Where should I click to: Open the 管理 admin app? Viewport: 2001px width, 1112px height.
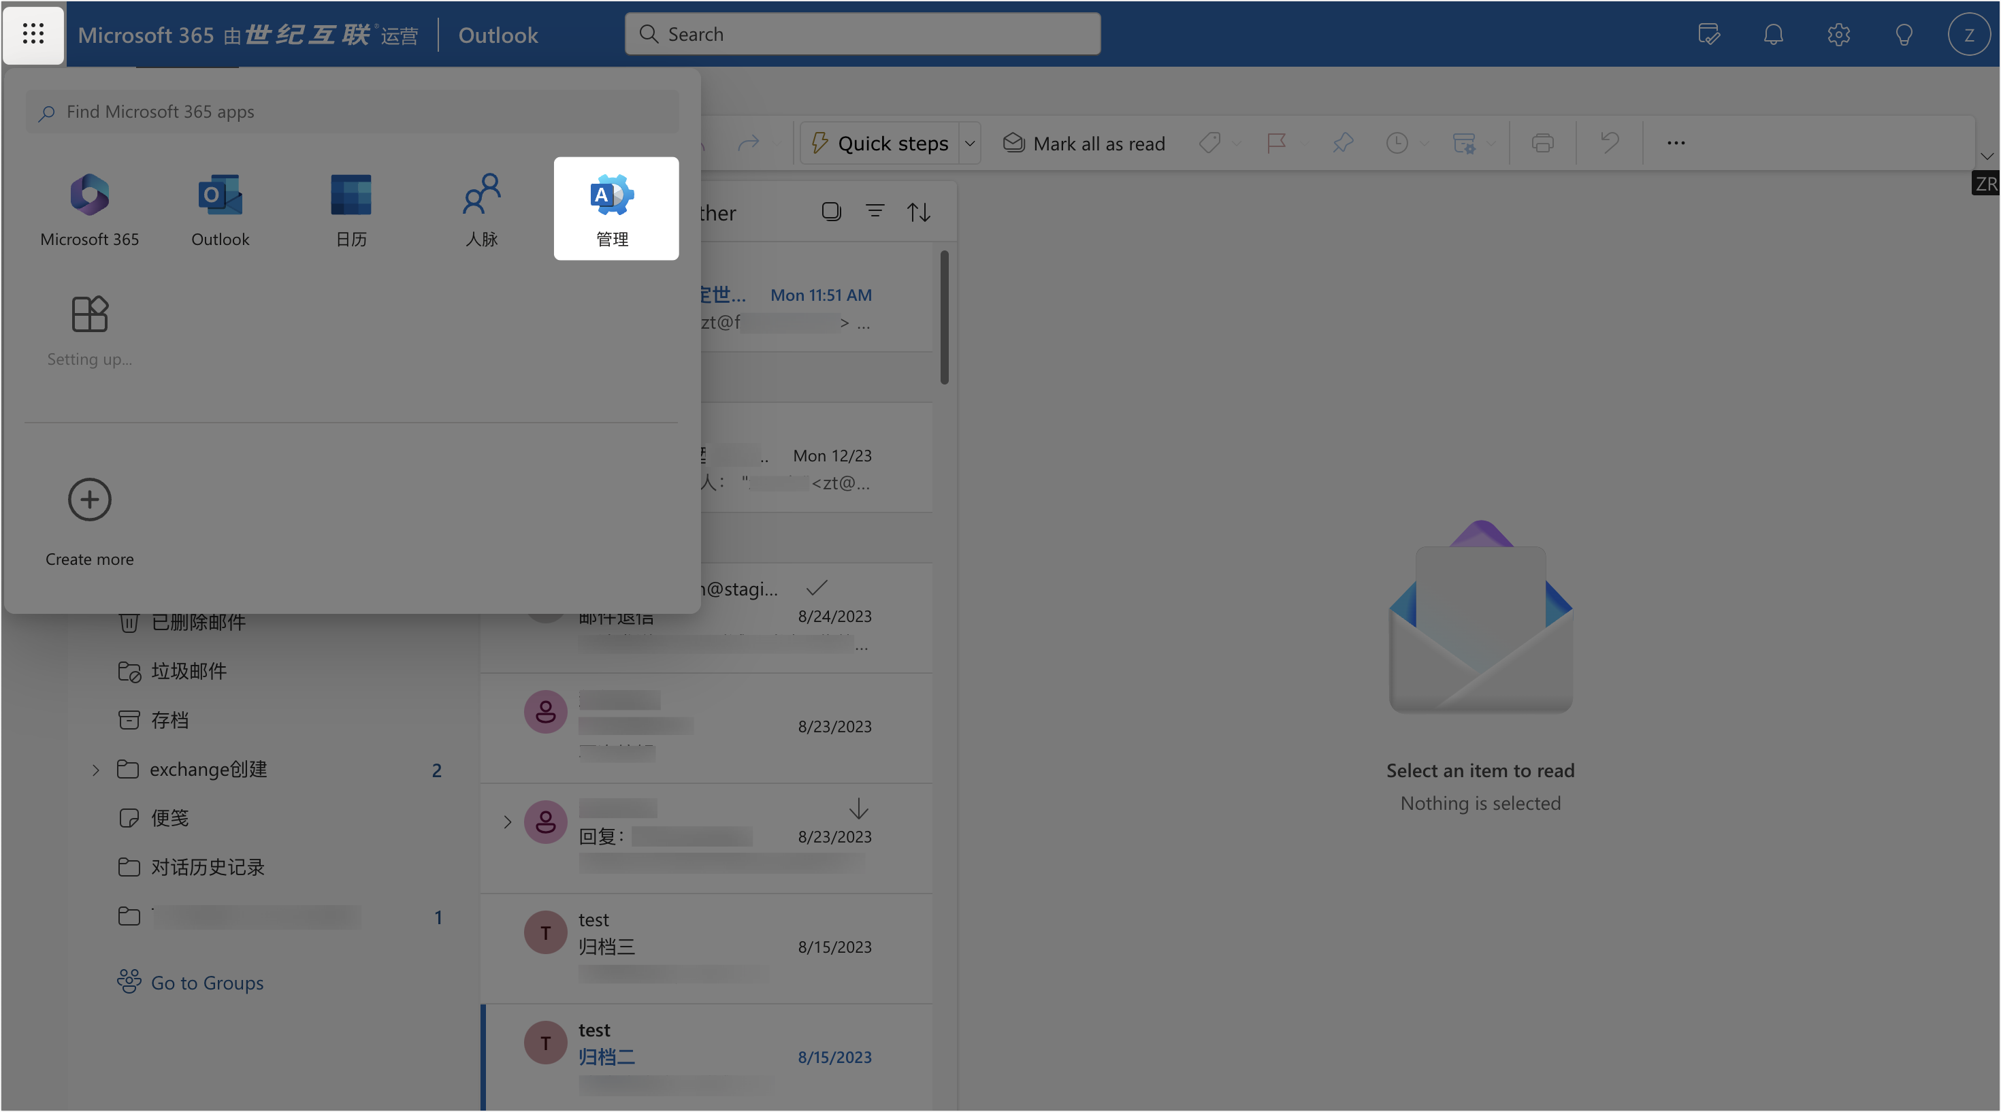pyautogui.click(x=615, y=208)
